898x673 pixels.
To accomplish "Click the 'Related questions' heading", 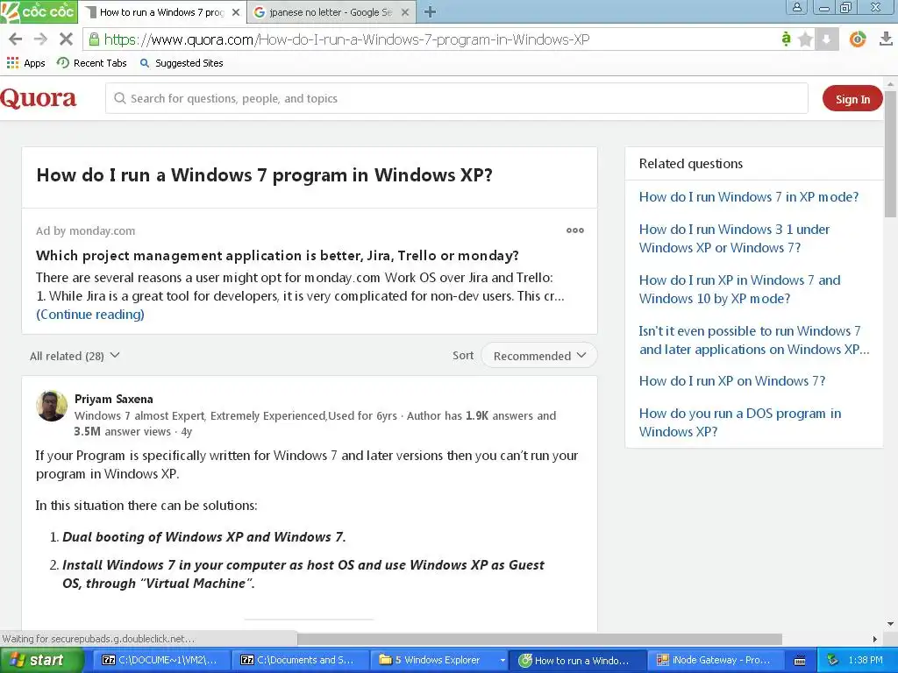I will tap(691, 164).
